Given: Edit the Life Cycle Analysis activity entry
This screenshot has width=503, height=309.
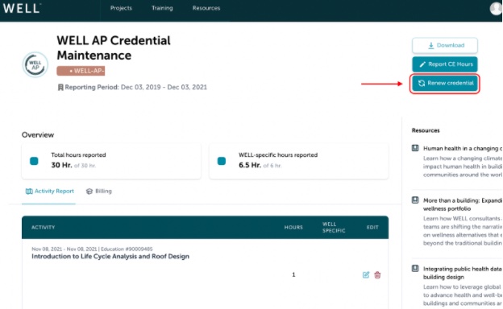Looking at the screenshot, I should tap(366, 274).
